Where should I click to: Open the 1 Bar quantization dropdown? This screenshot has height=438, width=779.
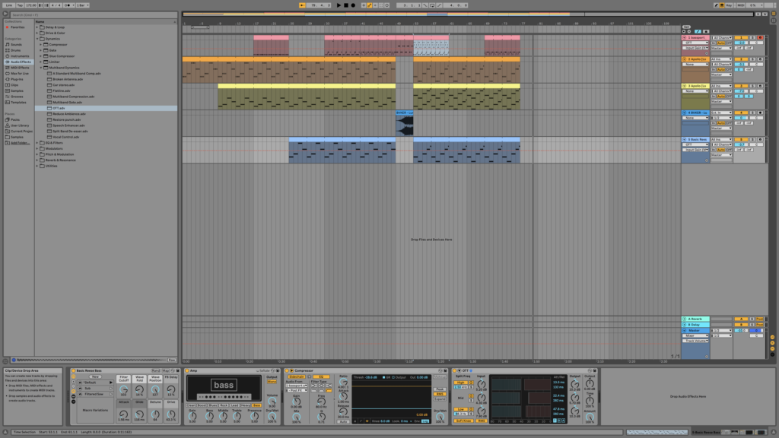point(81,5)
